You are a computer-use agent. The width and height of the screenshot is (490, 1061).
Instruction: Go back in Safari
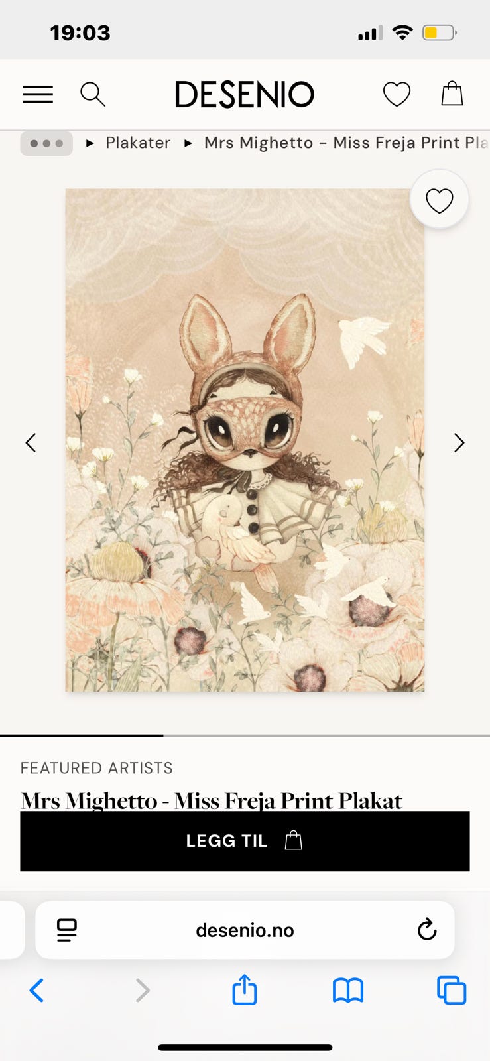point(37,991)
